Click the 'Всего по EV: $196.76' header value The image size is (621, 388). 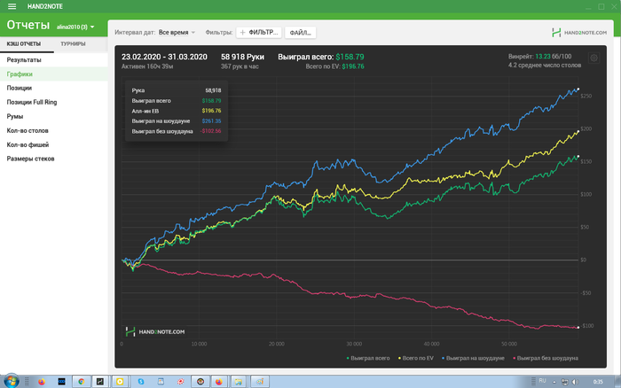334,66
